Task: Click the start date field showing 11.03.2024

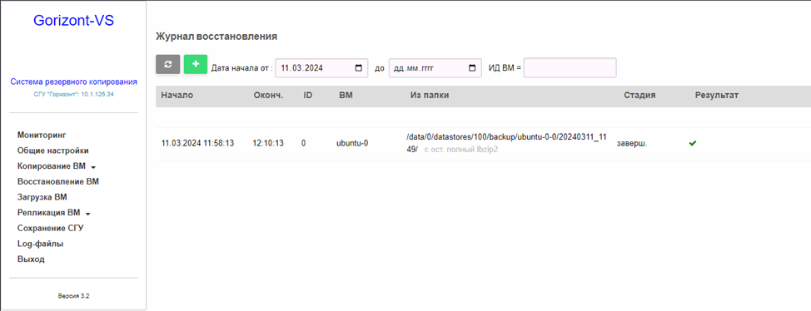Action: tap(321, 67)
